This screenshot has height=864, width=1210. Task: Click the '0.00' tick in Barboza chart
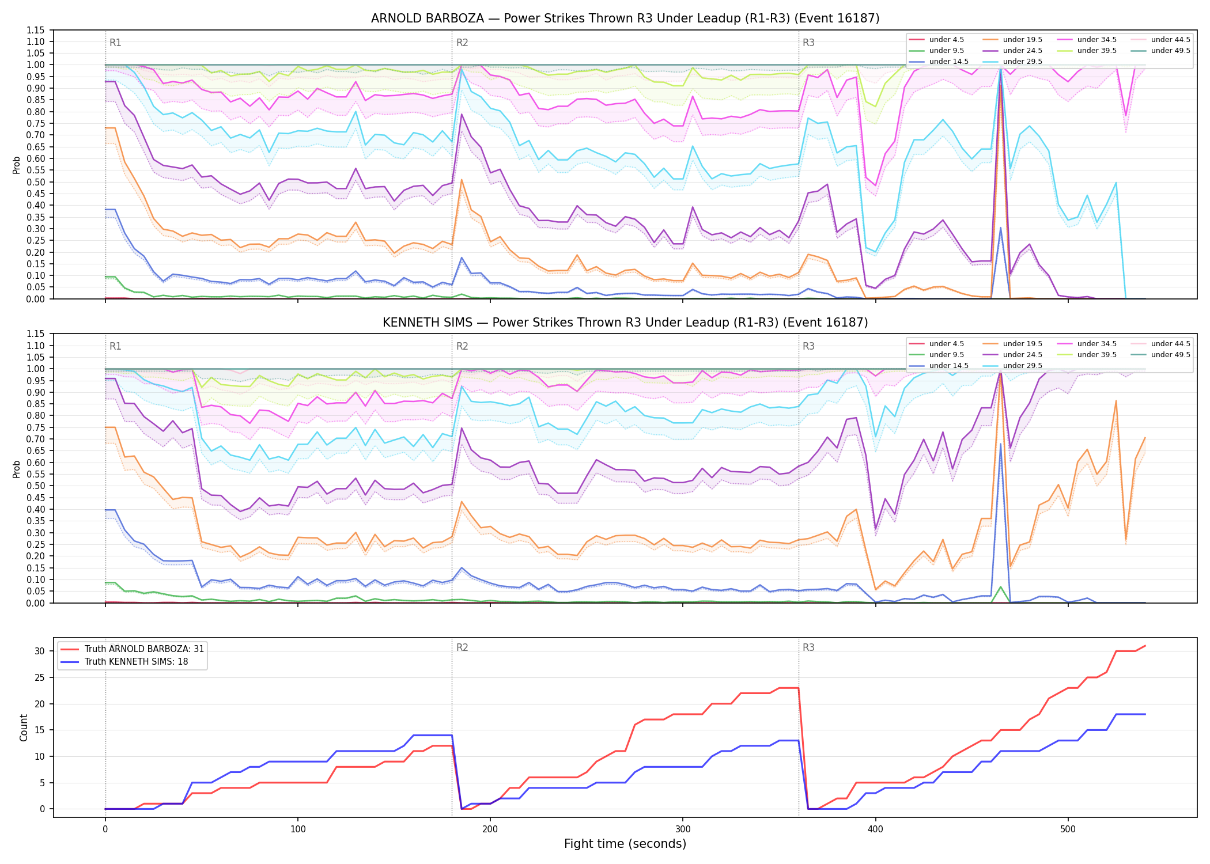(x=35, y=299)
